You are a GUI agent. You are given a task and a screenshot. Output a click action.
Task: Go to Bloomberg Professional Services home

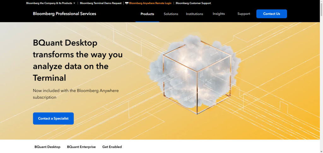tap(64, 14)
